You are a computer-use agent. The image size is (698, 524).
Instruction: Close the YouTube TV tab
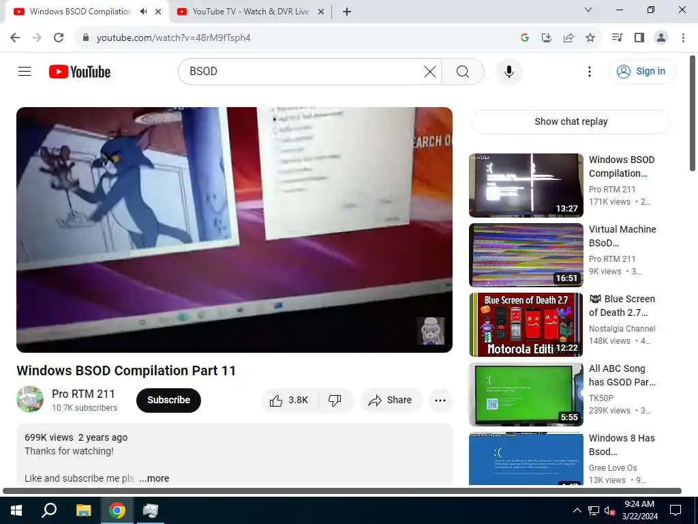[x=321, y=12]
